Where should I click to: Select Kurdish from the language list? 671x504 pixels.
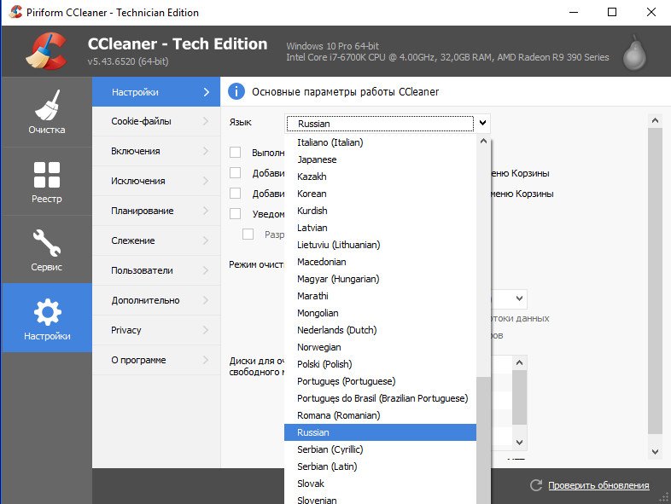point(380,211)
